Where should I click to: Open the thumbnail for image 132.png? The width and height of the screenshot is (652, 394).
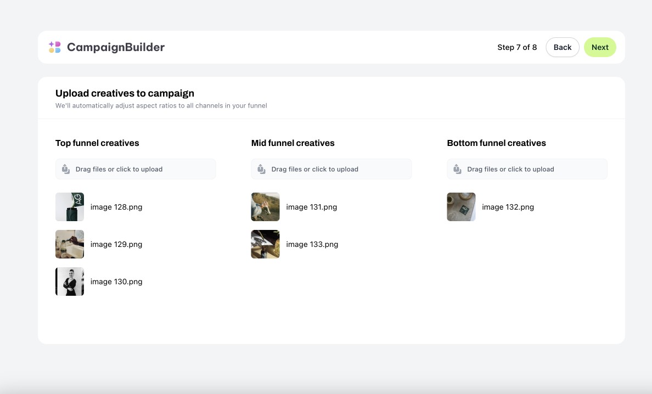[x=461, y=207]
